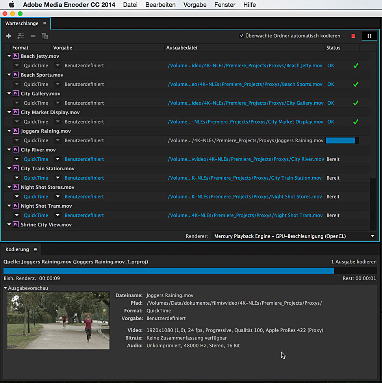382x383 pixels.
Task: Collapse the Night Shot Tram.mov queue item
Action: [x=9, y=206]
